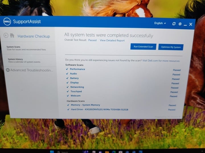The image size is (205, 153).
Task: Click the refresh icon in header
Action: pos(174,24)
